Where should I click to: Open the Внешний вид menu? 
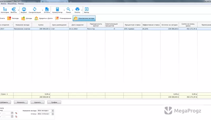point(12,4)
